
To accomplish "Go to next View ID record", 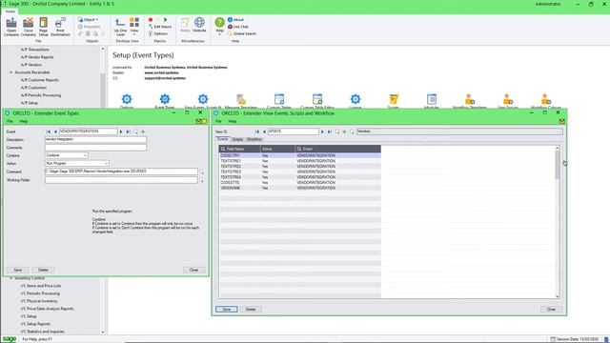I will click(322, 131).
